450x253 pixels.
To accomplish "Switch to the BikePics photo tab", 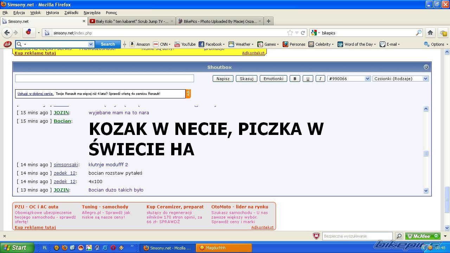I will click(220, 21).
